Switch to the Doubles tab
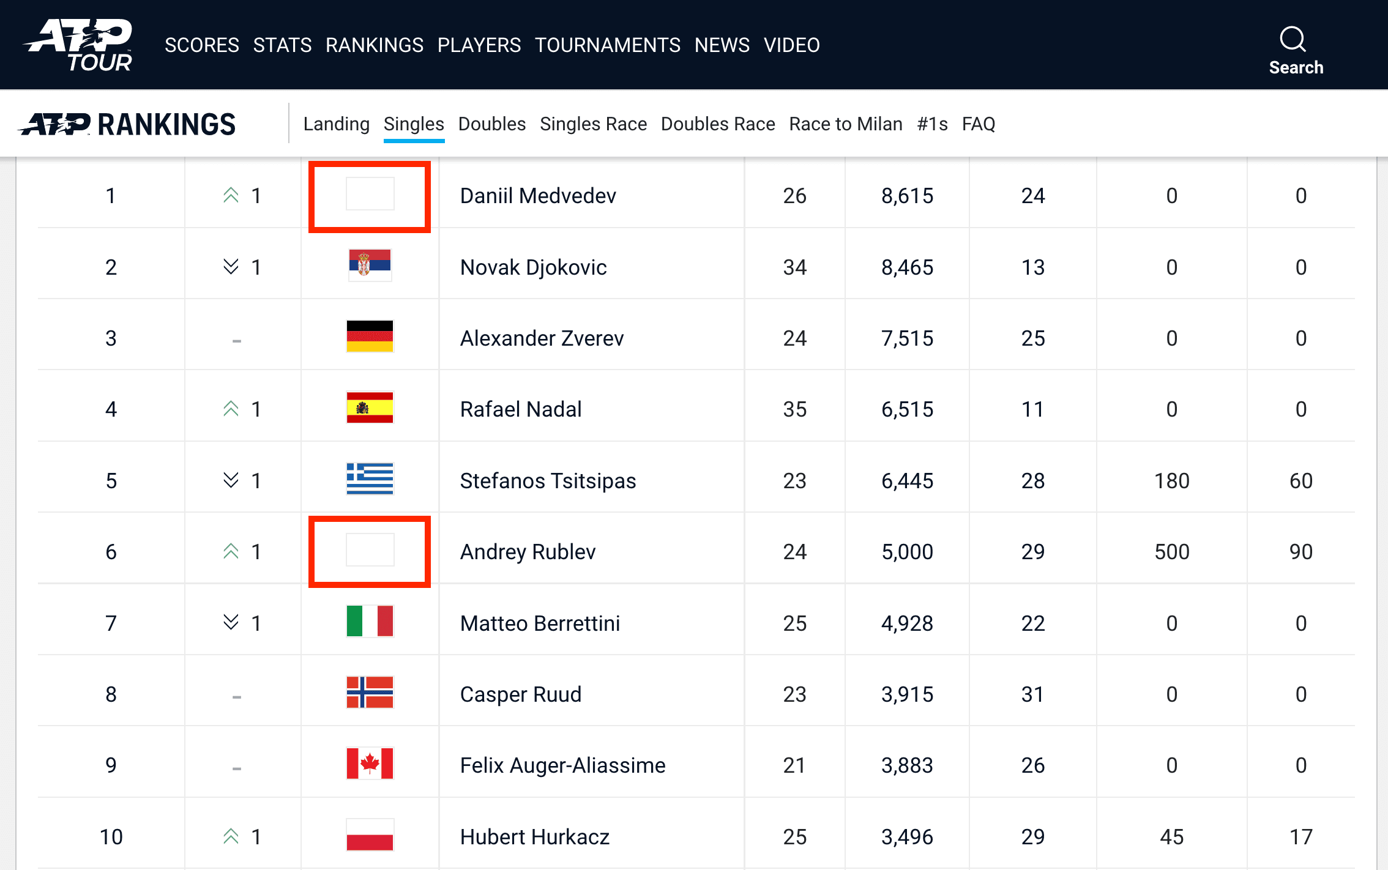Viewport: 1388px width, 870px height. (x=492, y=124)
